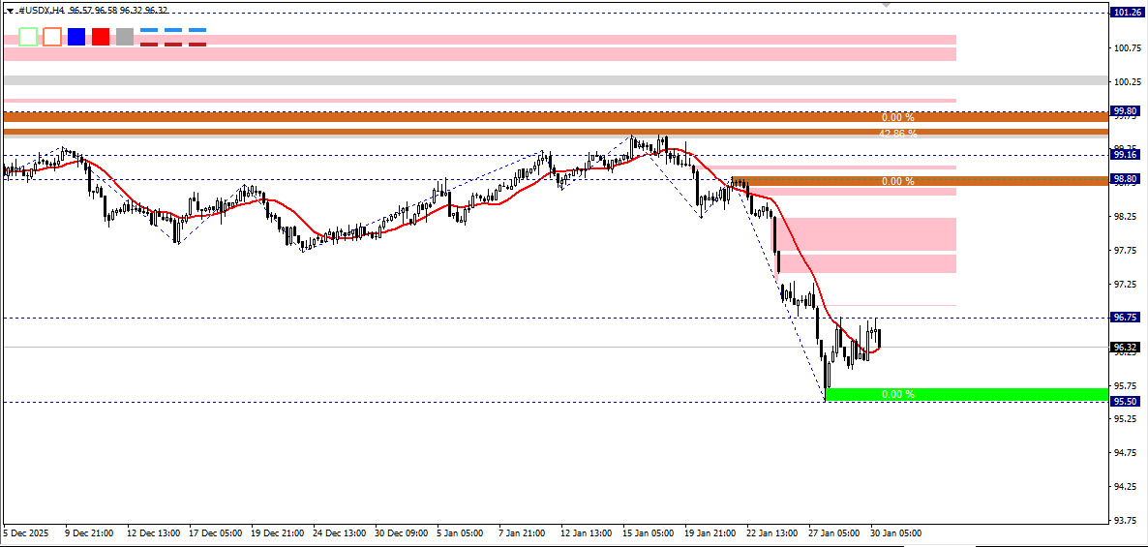Click the #USDX,H4 symbol title text
The height and width of the screenshot is (547, 1148).
pos(43,11)
